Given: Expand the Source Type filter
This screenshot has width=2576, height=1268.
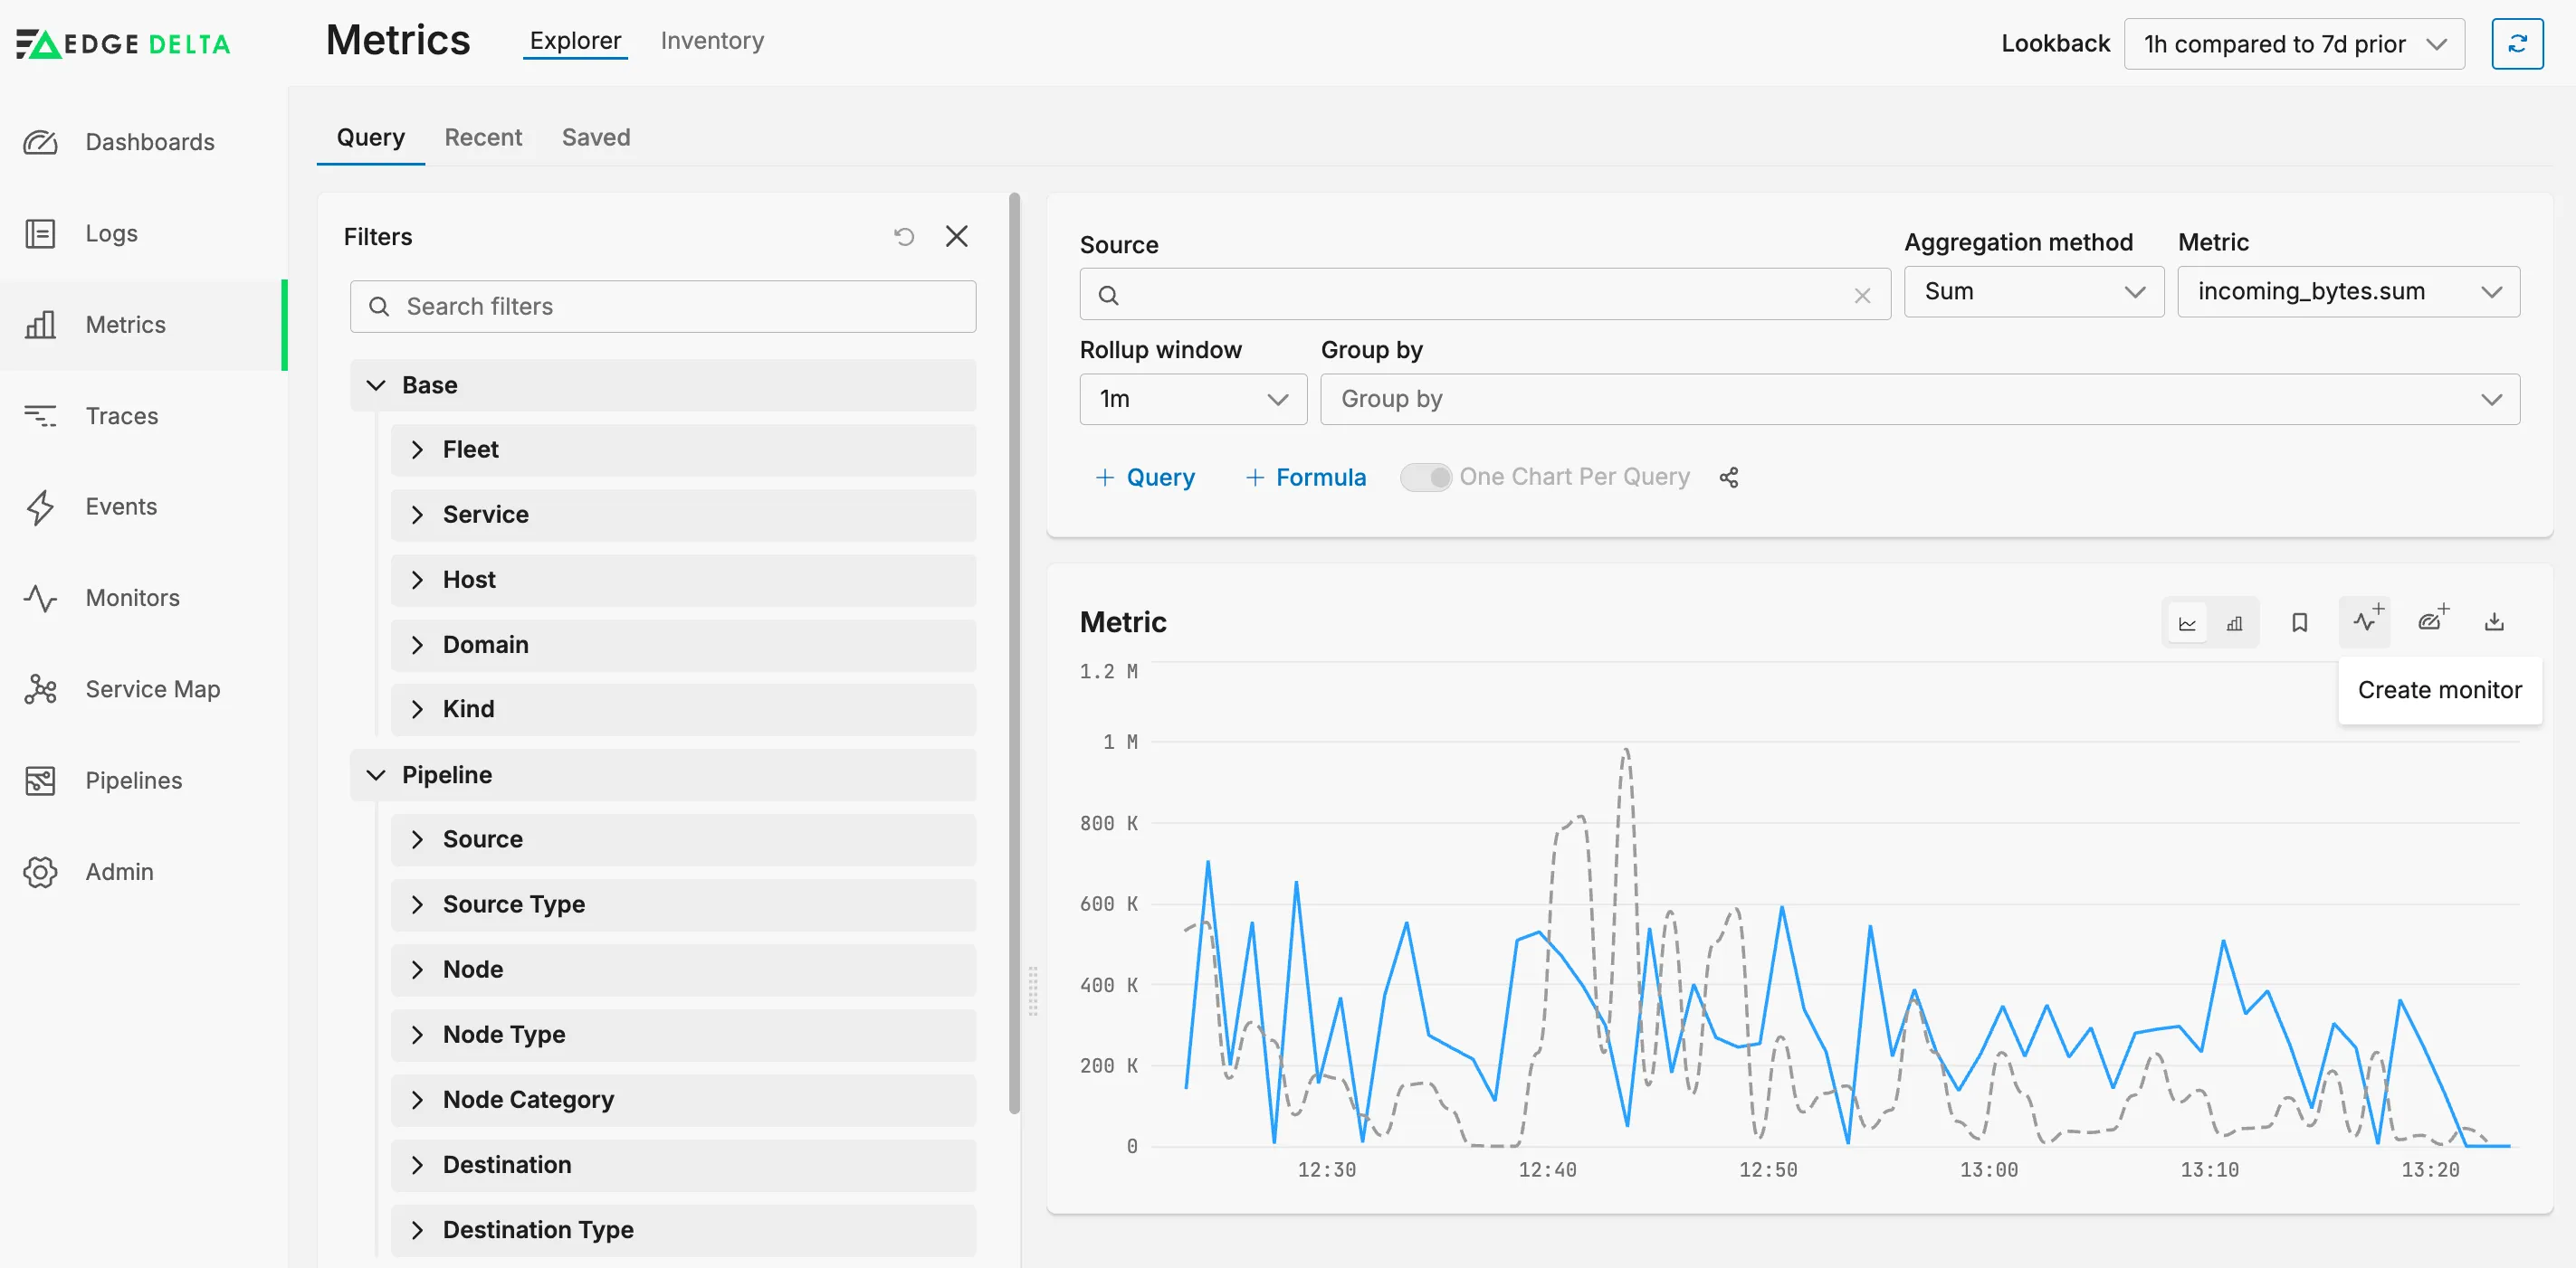Looking at the screenshot, I should tap(683, 905).
